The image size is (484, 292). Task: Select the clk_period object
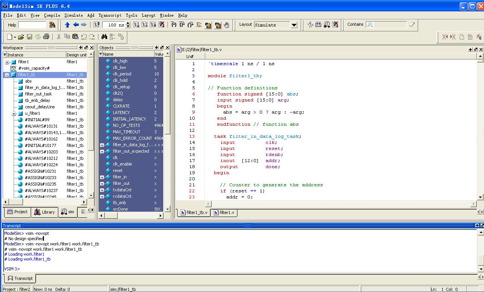[122, 74]
